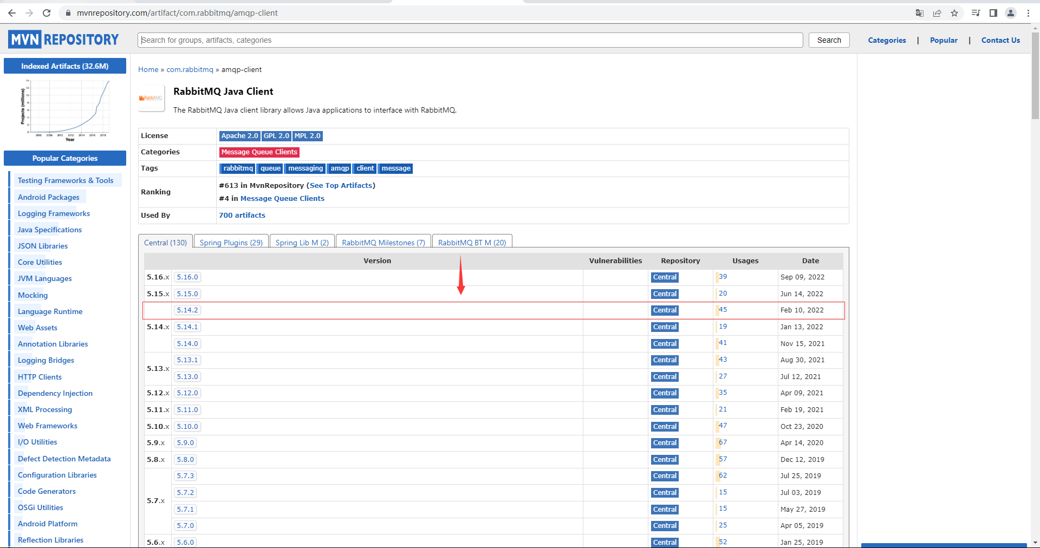Open version 5.16.0

(187, 277)
